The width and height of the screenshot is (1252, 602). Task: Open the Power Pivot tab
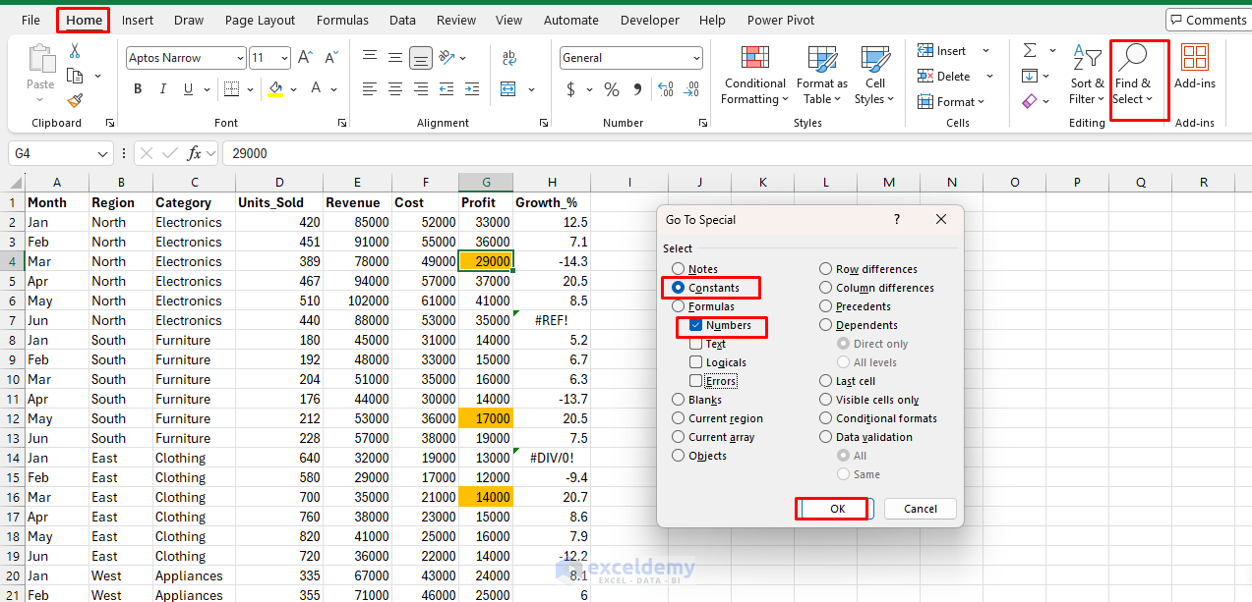pyautogui.click(x=781, y=20)
